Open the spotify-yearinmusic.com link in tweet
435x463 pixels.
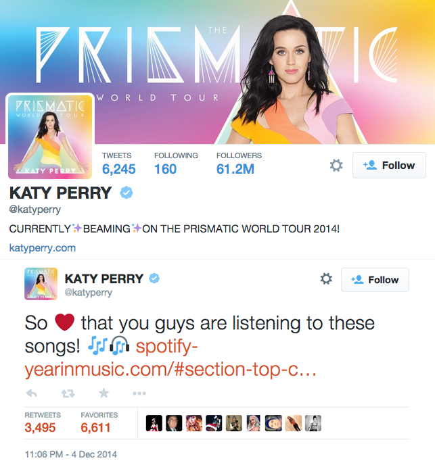click(170, 358)
